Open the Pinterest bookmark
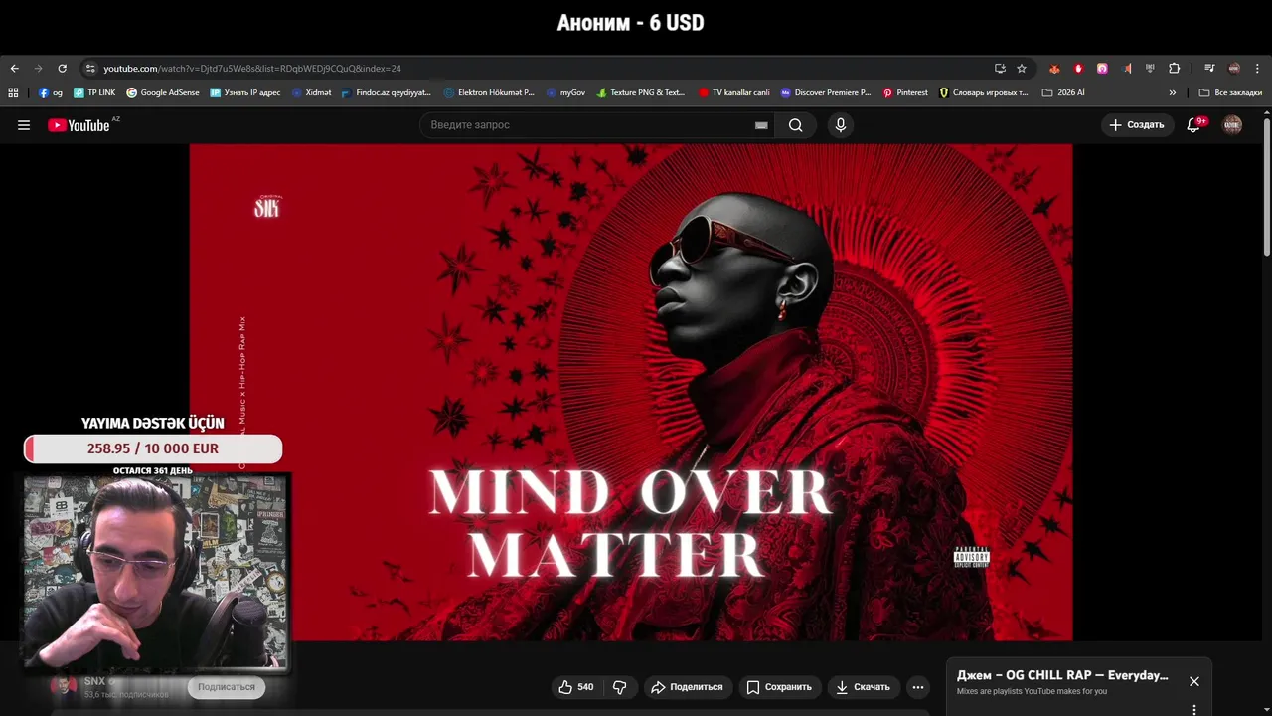This screenshot has width=1272, height=716. 905,92
